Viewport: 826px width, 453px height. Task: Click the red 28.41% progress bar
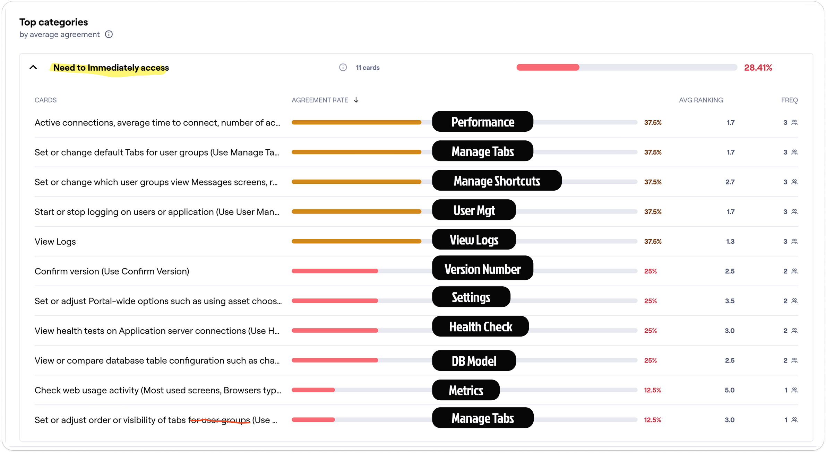pos(548,67)
